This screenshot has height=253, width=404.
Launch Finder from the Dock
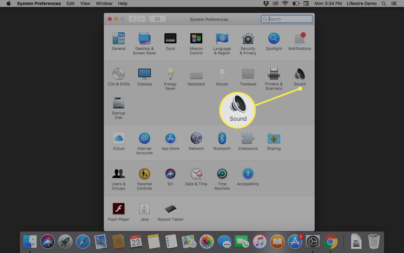point(30,242)
